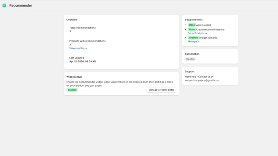Click the Setup checklist heading
Viewport: 278px width, 156px height.
[x=194, y=20]
